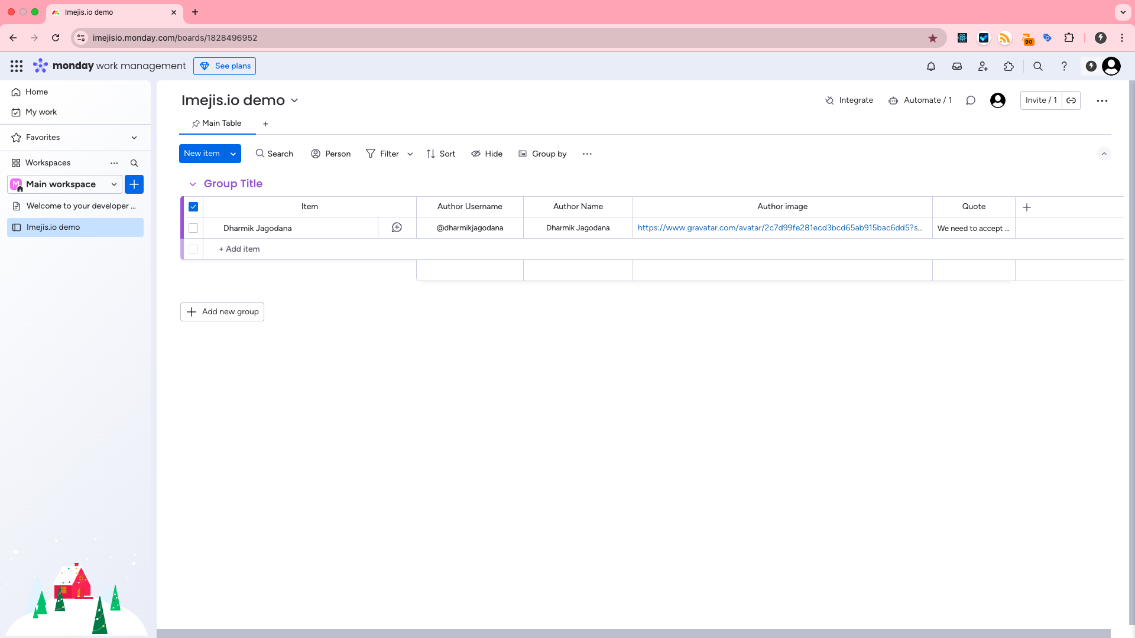This screenshot has width=1135, height=638.
Task: Add a new column with plus icon
Action: point(1027,207)
